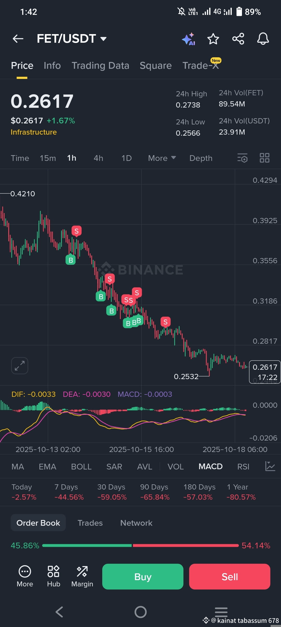This screenshot has width=281, height=627.
Task: Tap the S marker near 0.3925
Action: pos(76,231)
